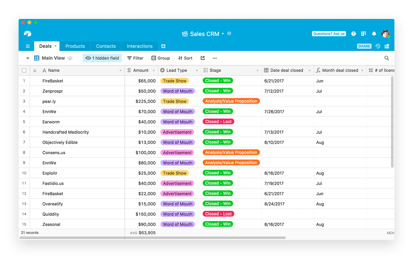413x266 pixels.
Task: Switch to the Products tab
Action: 75,46
